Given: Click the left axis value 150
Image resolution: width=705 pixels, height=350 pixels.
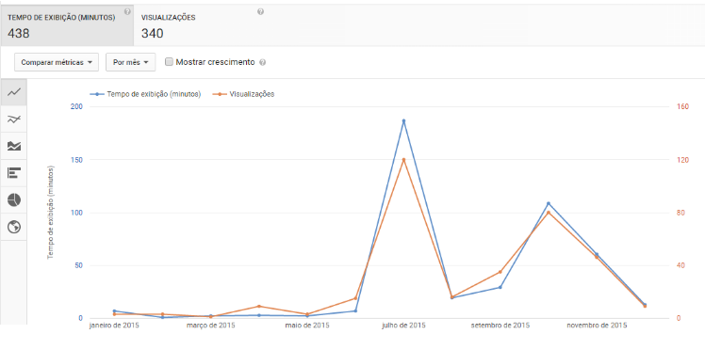Looking at the screenshot, I should pyautogui.click(x=77, y=160).
